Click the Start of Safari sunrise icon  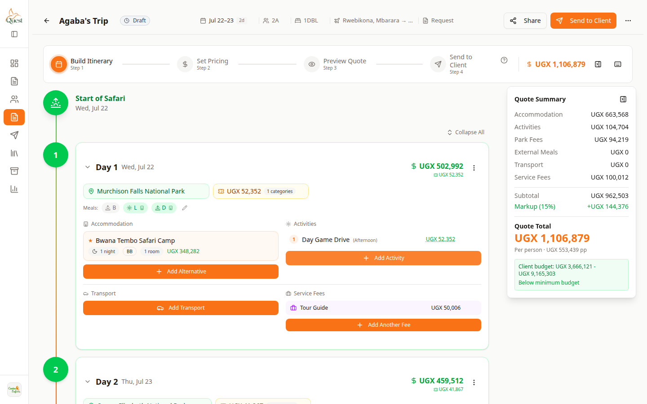[x=56, y=103]
